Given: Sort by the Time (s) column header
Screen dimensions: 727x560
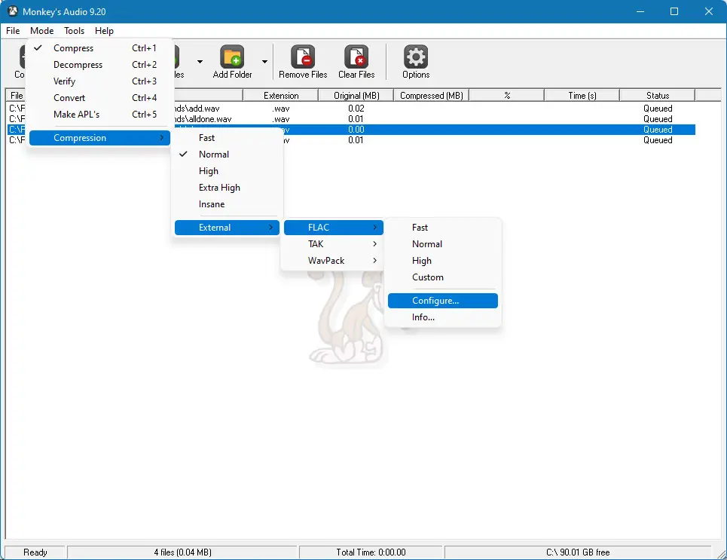Looking at the screenshot, I should [x=582, y=96].
